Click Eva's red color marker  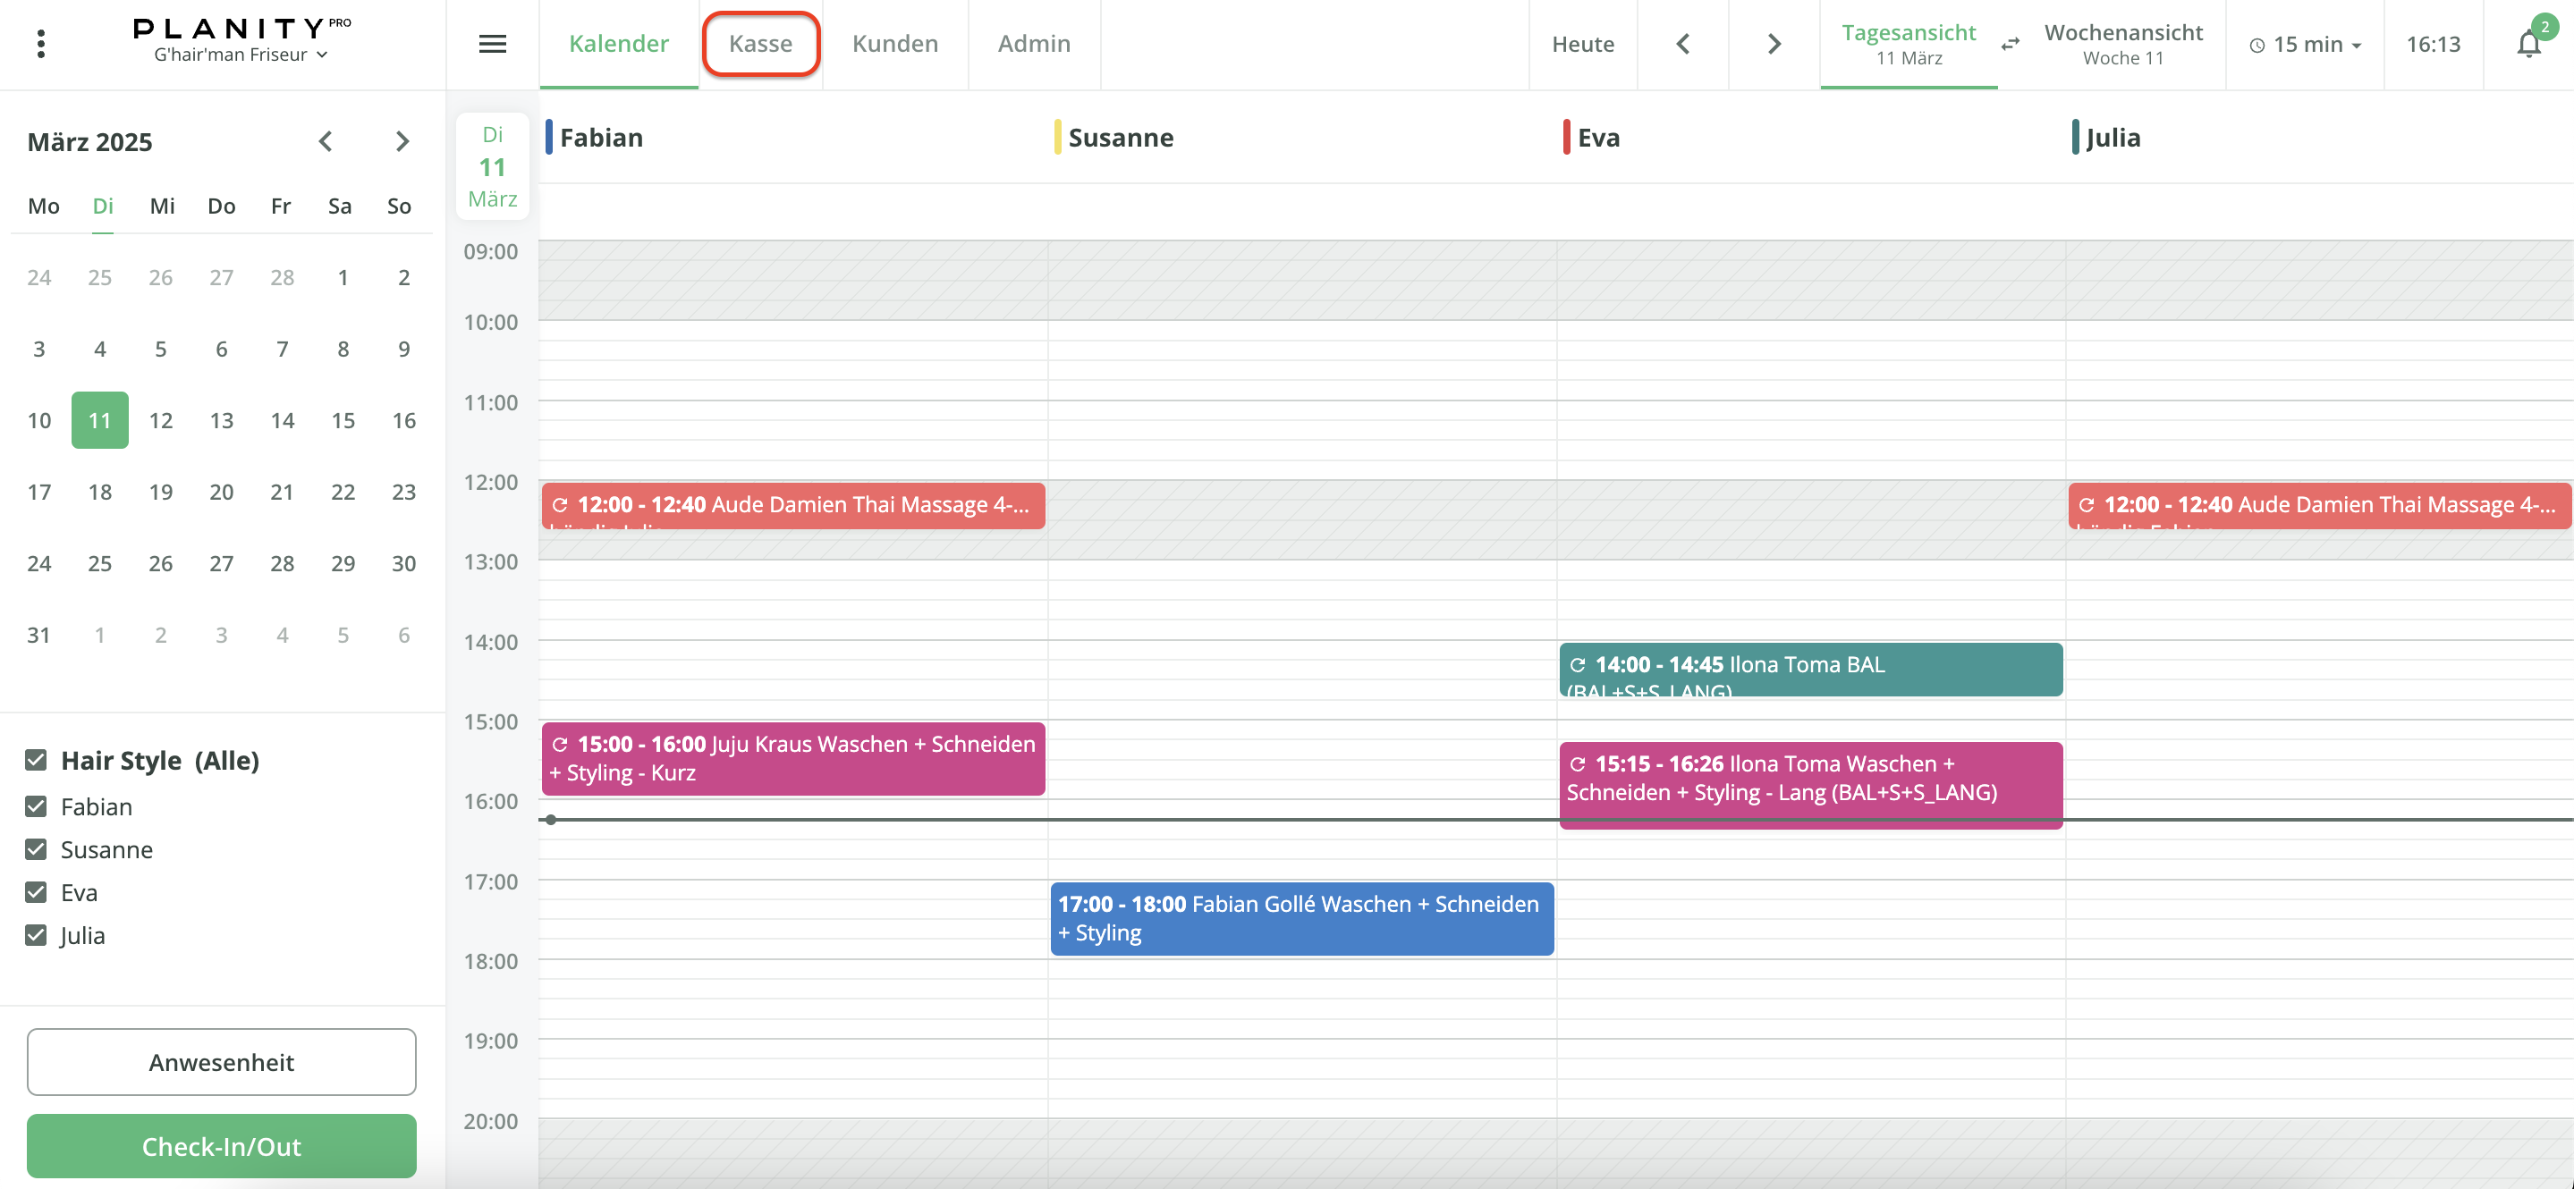coord(1566,137)
